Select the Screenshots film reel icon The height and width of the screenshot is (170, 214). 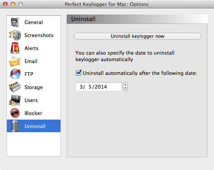[x=15, y=35]
